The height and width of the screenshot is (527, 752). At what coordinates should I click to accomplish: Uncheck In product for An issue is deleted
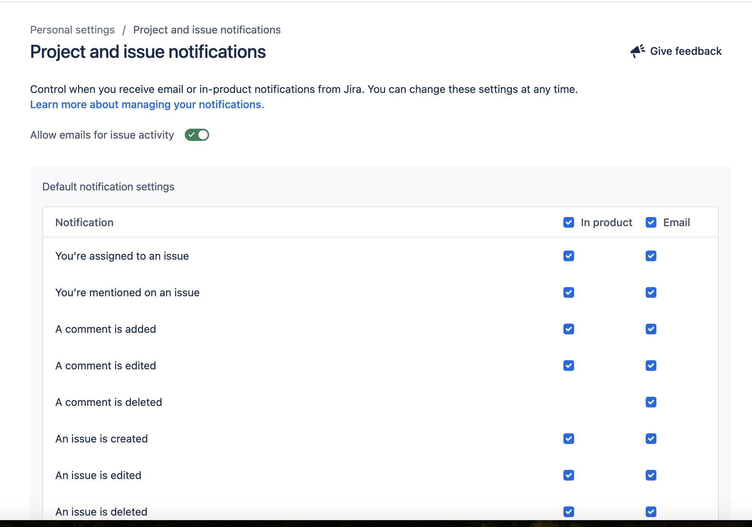[568, 512]
